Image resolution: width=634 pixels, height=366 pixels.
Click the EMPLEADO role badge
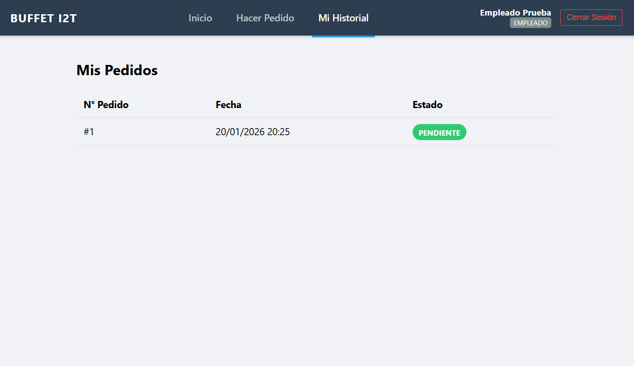coord(530,23)
